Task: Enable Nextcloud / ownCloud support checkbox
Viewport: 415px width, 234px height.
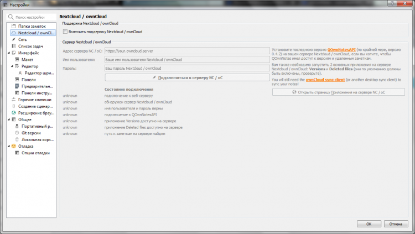Action: click(x=65, y=32)
